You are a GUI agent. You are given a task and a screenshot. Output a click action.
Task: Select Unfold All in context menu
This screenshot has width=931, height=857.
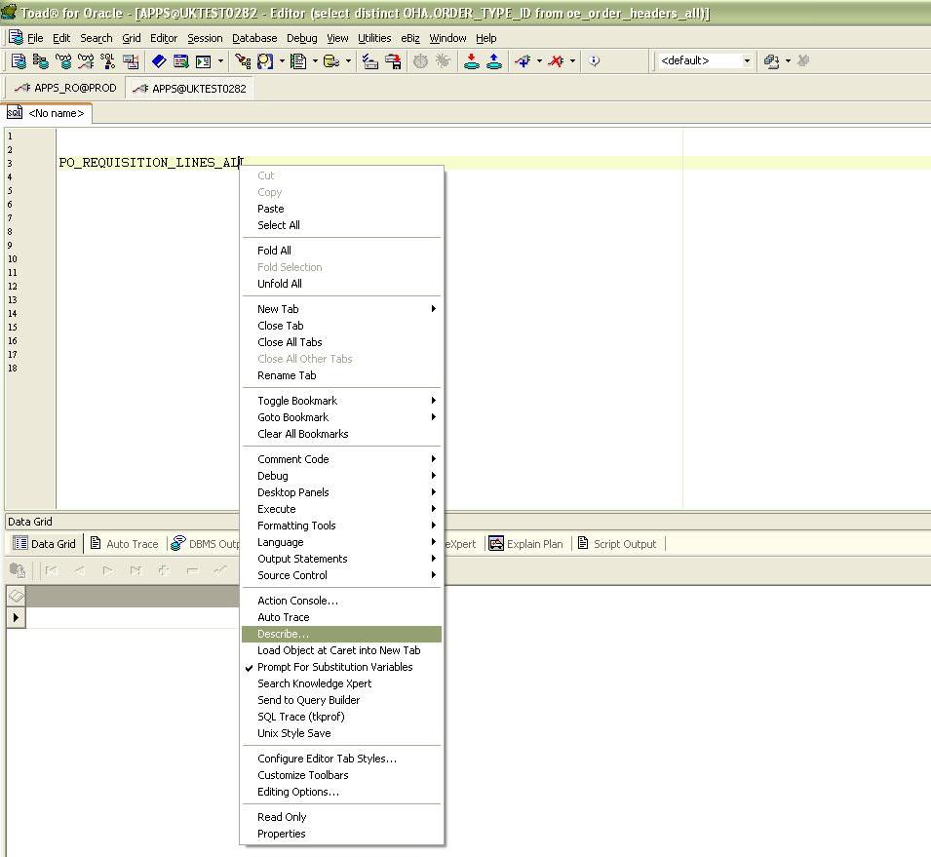tap(341, 284)
